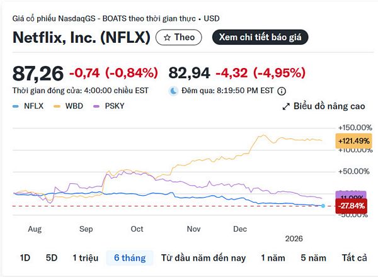The height and width of the screenshot is (277, 378).
Task: Click the red -27.84% NFLX label
Action: pos(353,206)
